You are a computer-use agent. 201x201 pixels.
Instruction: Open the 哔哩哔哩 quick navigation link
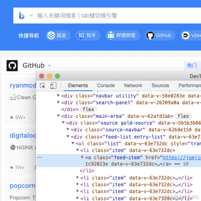123,36
